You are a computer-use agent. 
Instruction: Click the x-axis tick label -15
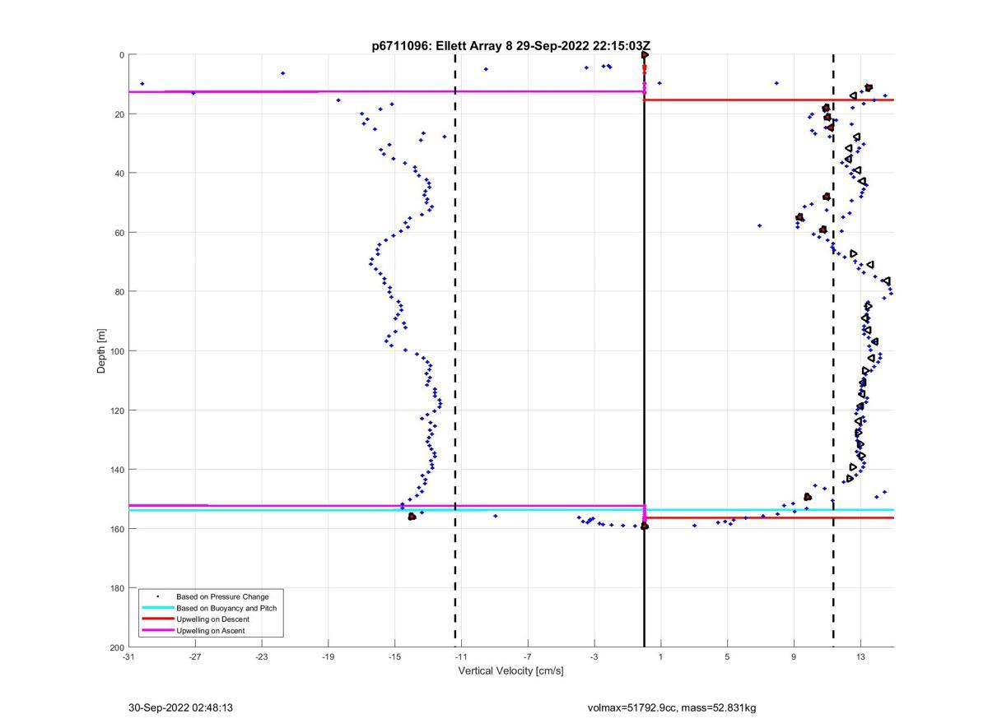tap(394, 657)
